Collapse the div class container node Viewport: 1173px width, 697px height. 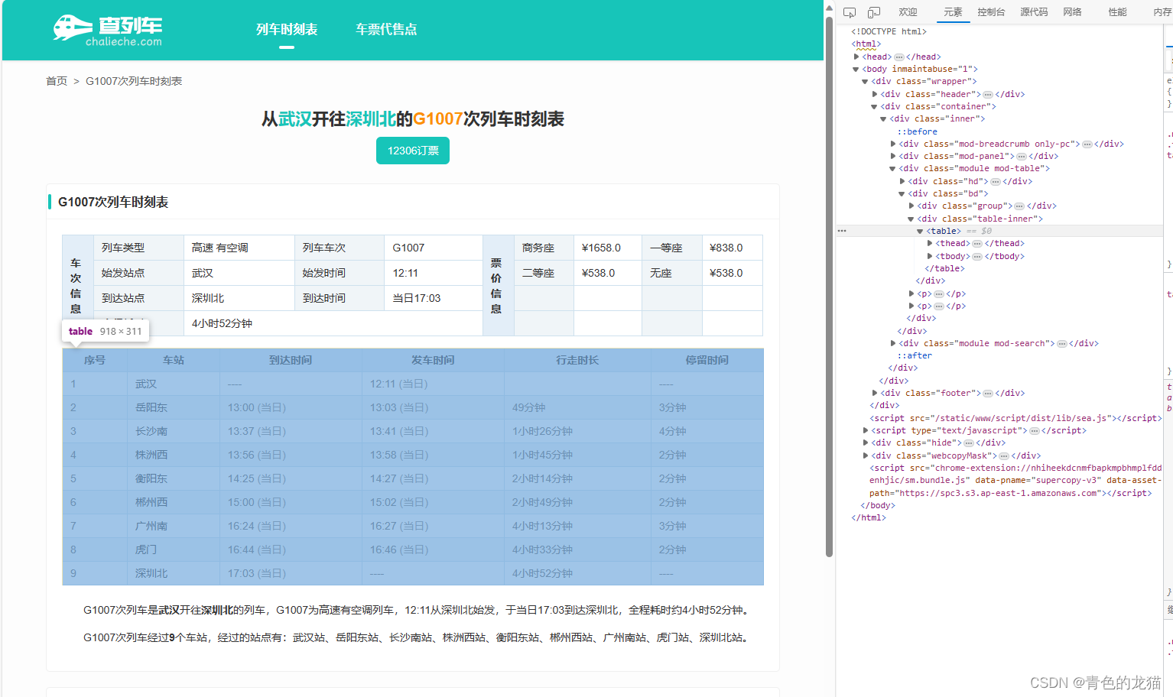(x=875, y=106)
